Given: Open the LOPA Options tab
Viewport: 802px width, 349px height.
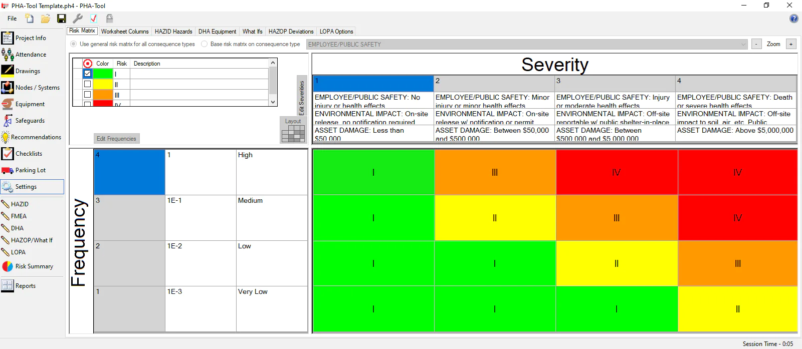Looking at the screenshot, I should pos(336,32).
